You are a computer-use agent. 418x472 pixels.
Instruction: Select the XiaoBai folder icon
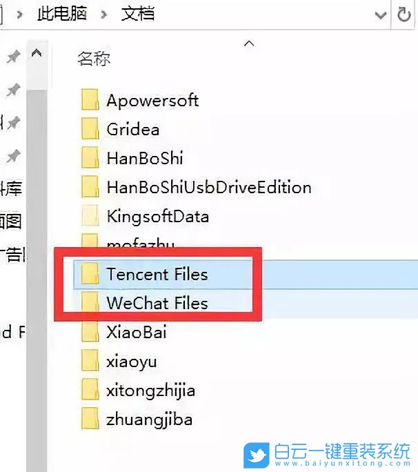point(90,331)
